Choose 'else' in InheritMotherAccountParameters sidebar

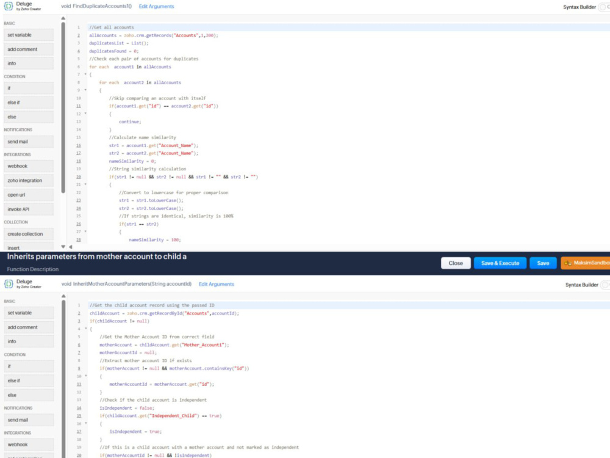29,395
